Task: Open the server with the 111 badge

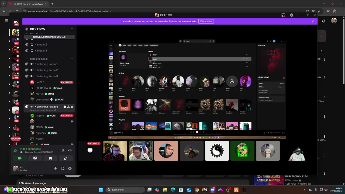Action: coord(16,76)
